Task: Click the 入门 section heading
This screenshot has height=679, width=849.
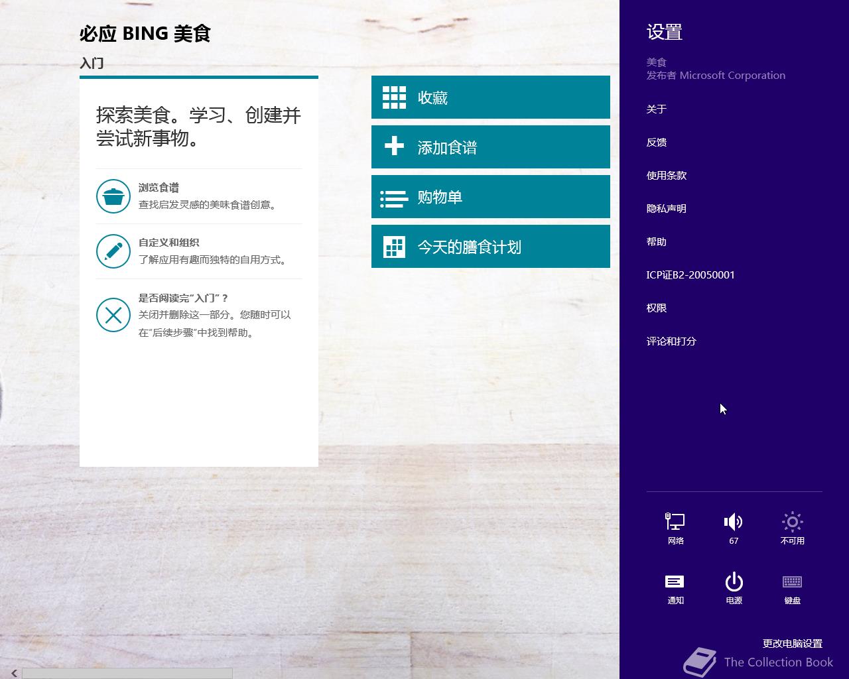Action: tap(92, 63)
